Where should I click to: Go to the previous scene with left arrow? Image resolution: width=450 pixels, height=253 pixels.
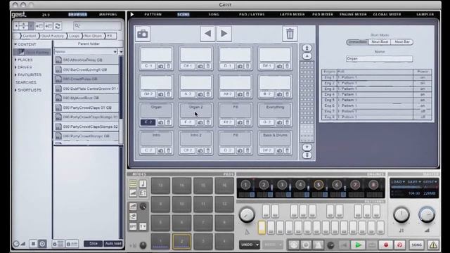click(x=207, y=34)
